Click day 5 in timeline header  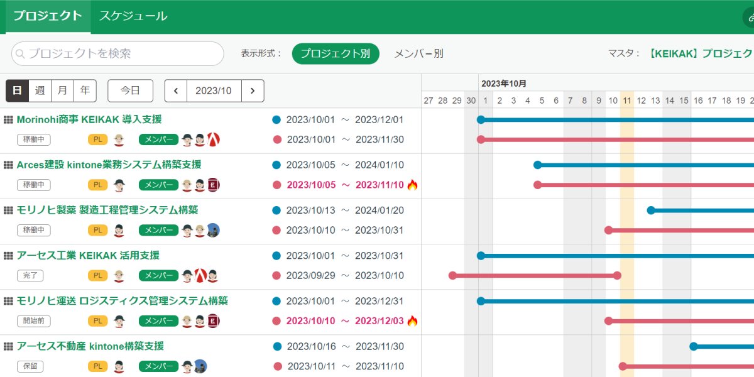(x=542, y=101)
